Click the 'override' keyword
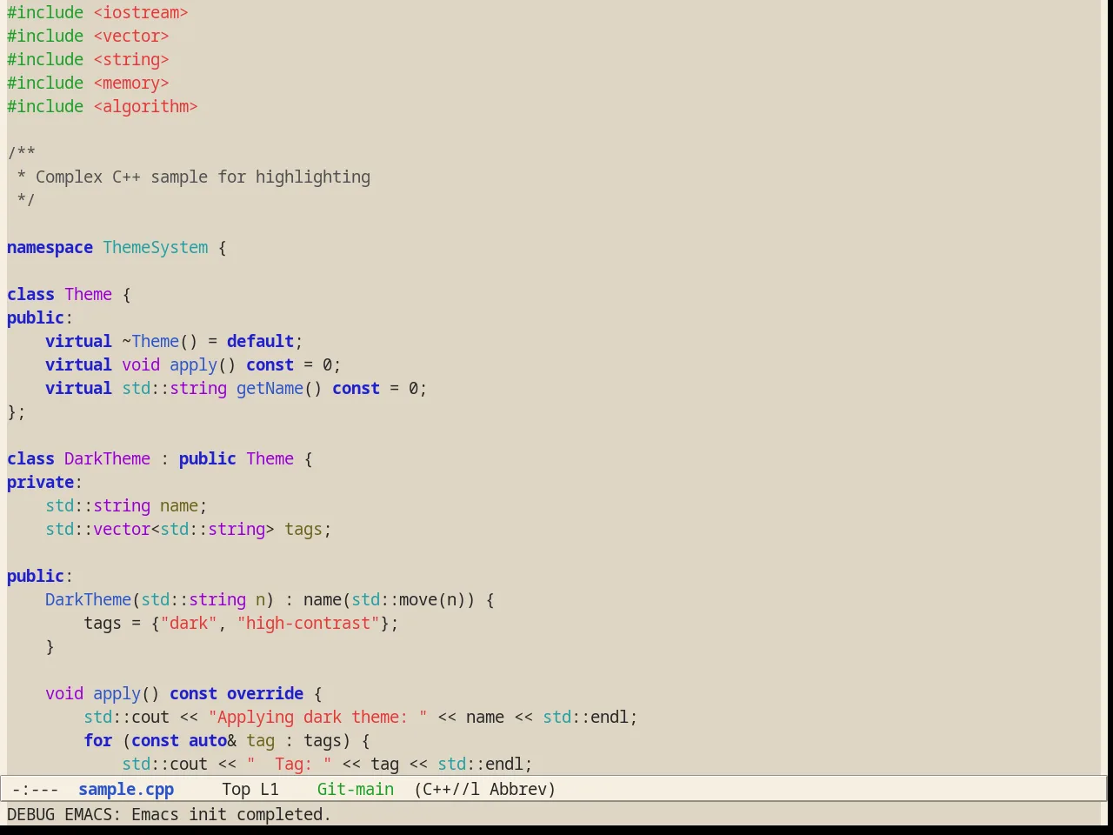 [265, 693]
